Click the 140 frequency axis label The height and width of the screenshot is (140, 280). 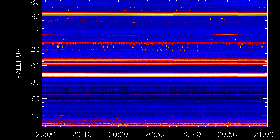(x=33, y=33)
